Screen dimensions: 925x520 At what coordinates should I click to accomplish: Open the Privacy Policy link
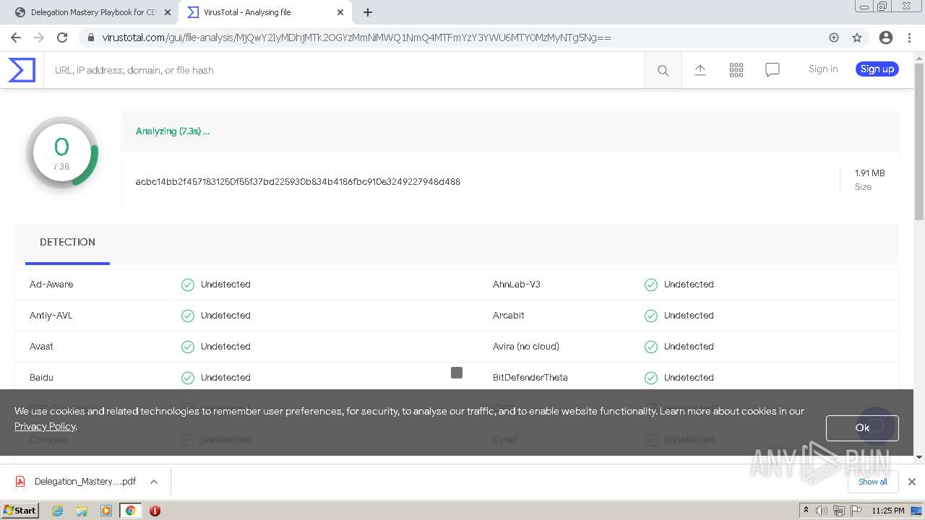pos(45,426)
